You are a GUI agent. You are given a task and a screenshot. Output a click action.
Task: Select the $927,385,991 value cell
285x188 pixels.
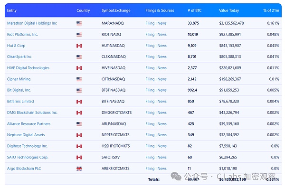[x=230, y=34]
